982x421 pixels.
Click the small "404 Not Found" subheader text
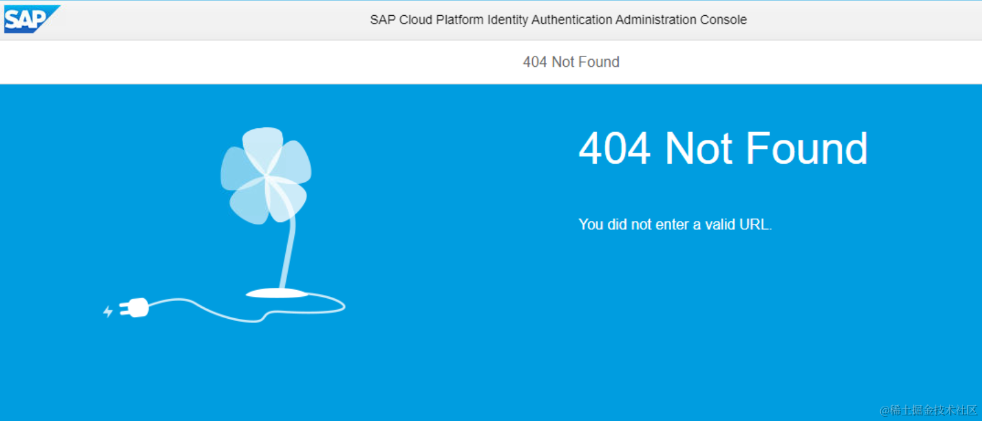pyautogui.click(x=571, y=62)
